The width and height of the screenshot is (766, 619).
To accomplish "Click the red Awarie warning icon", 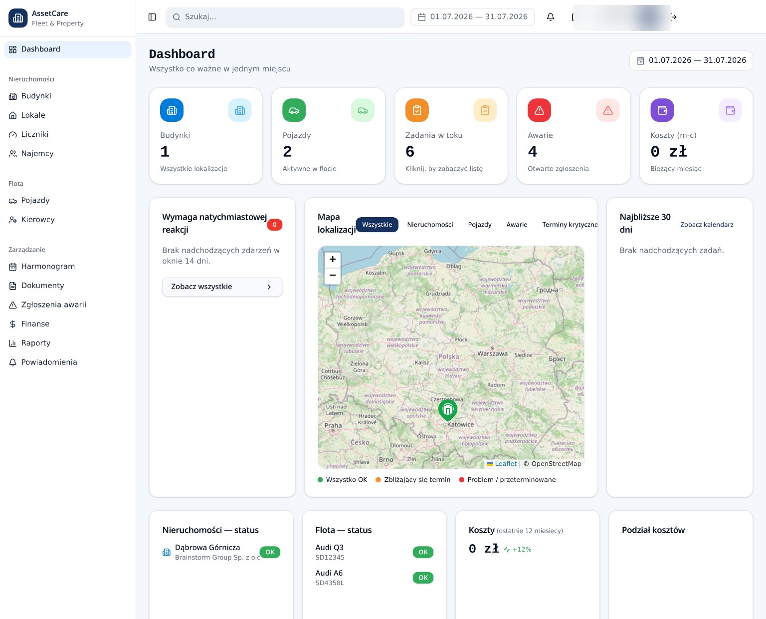I will click(x=540, y=110).
